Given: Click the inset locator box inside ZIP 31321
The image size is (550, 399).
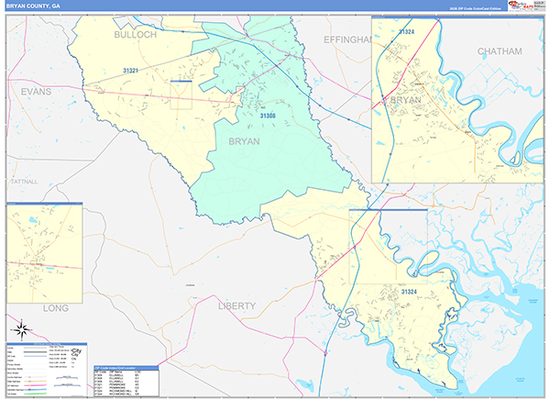Looking at the screenshot, I should coord(181,95).
